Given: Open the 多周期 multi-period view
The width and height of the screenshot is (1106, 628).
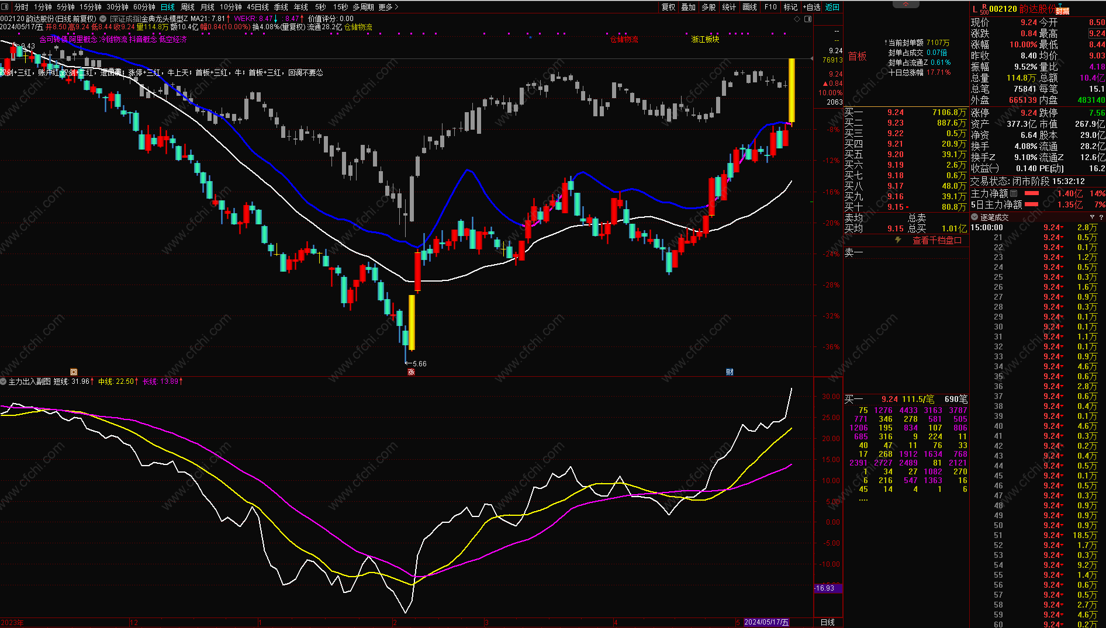Looking at the screenshot, I should (x=363, y=7).
